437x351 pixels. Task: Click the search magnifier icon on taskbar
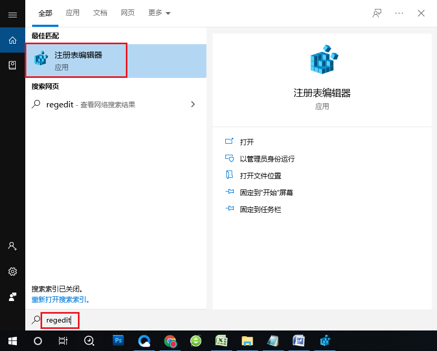89,340
